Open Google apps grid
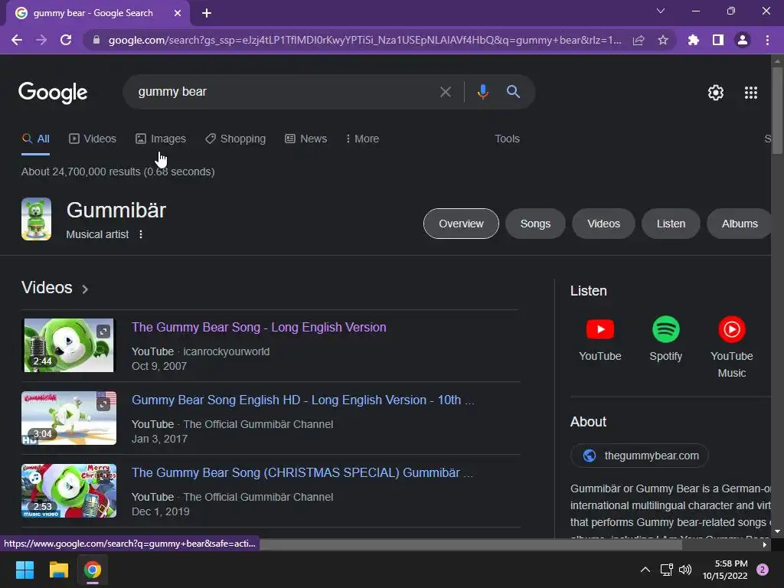This screenshot has width=784, height=588. 751,93
